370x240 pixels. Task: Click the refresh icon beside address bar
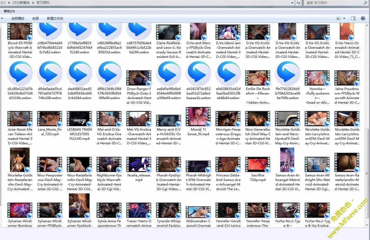pos(298,3)
